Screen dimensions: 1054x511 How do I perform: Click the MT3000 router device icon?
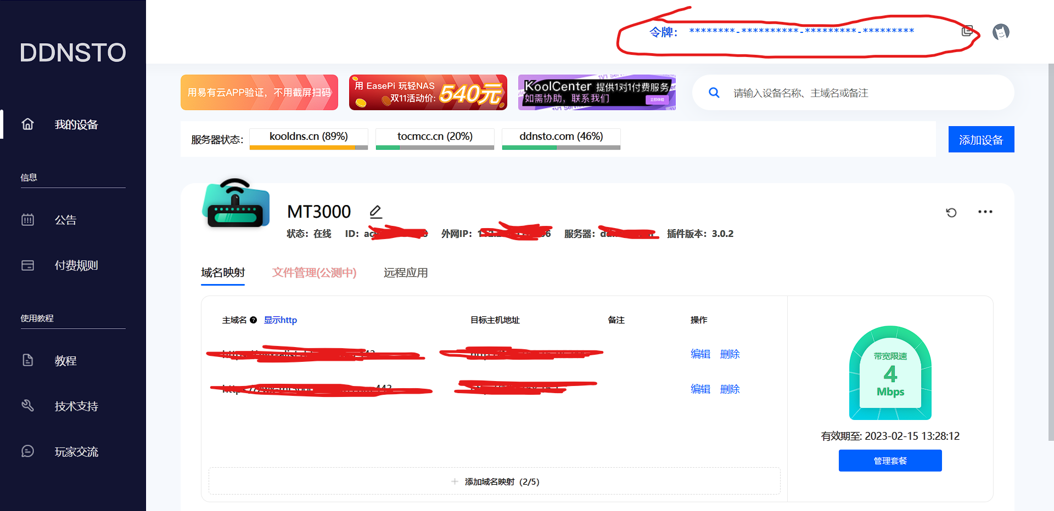236,204
